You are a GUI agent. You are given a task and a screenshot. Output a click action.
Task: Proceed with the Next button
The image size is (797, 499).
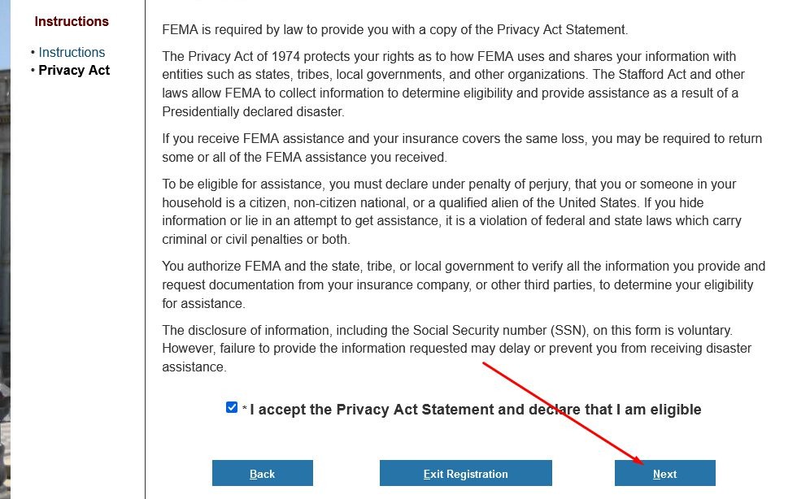[x=664, y=474]
